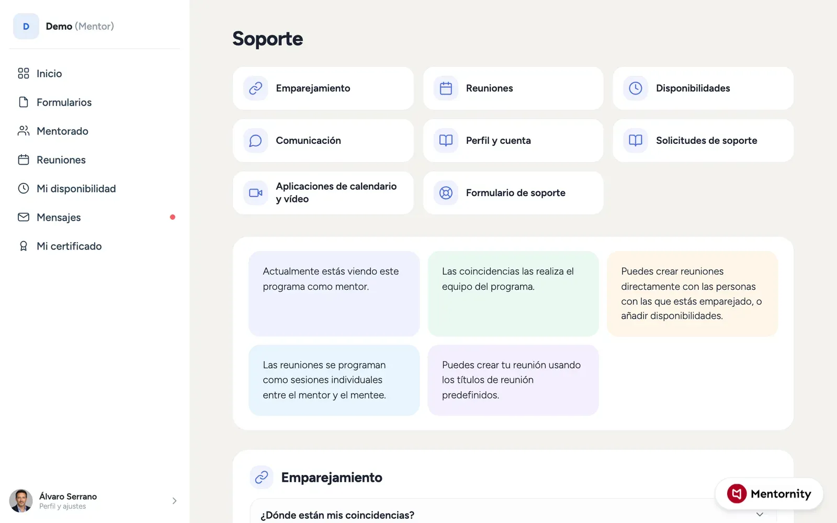The image size is (837, 523).
Task: Click the Mi certificado award icon
Action: tap(24, 246)
